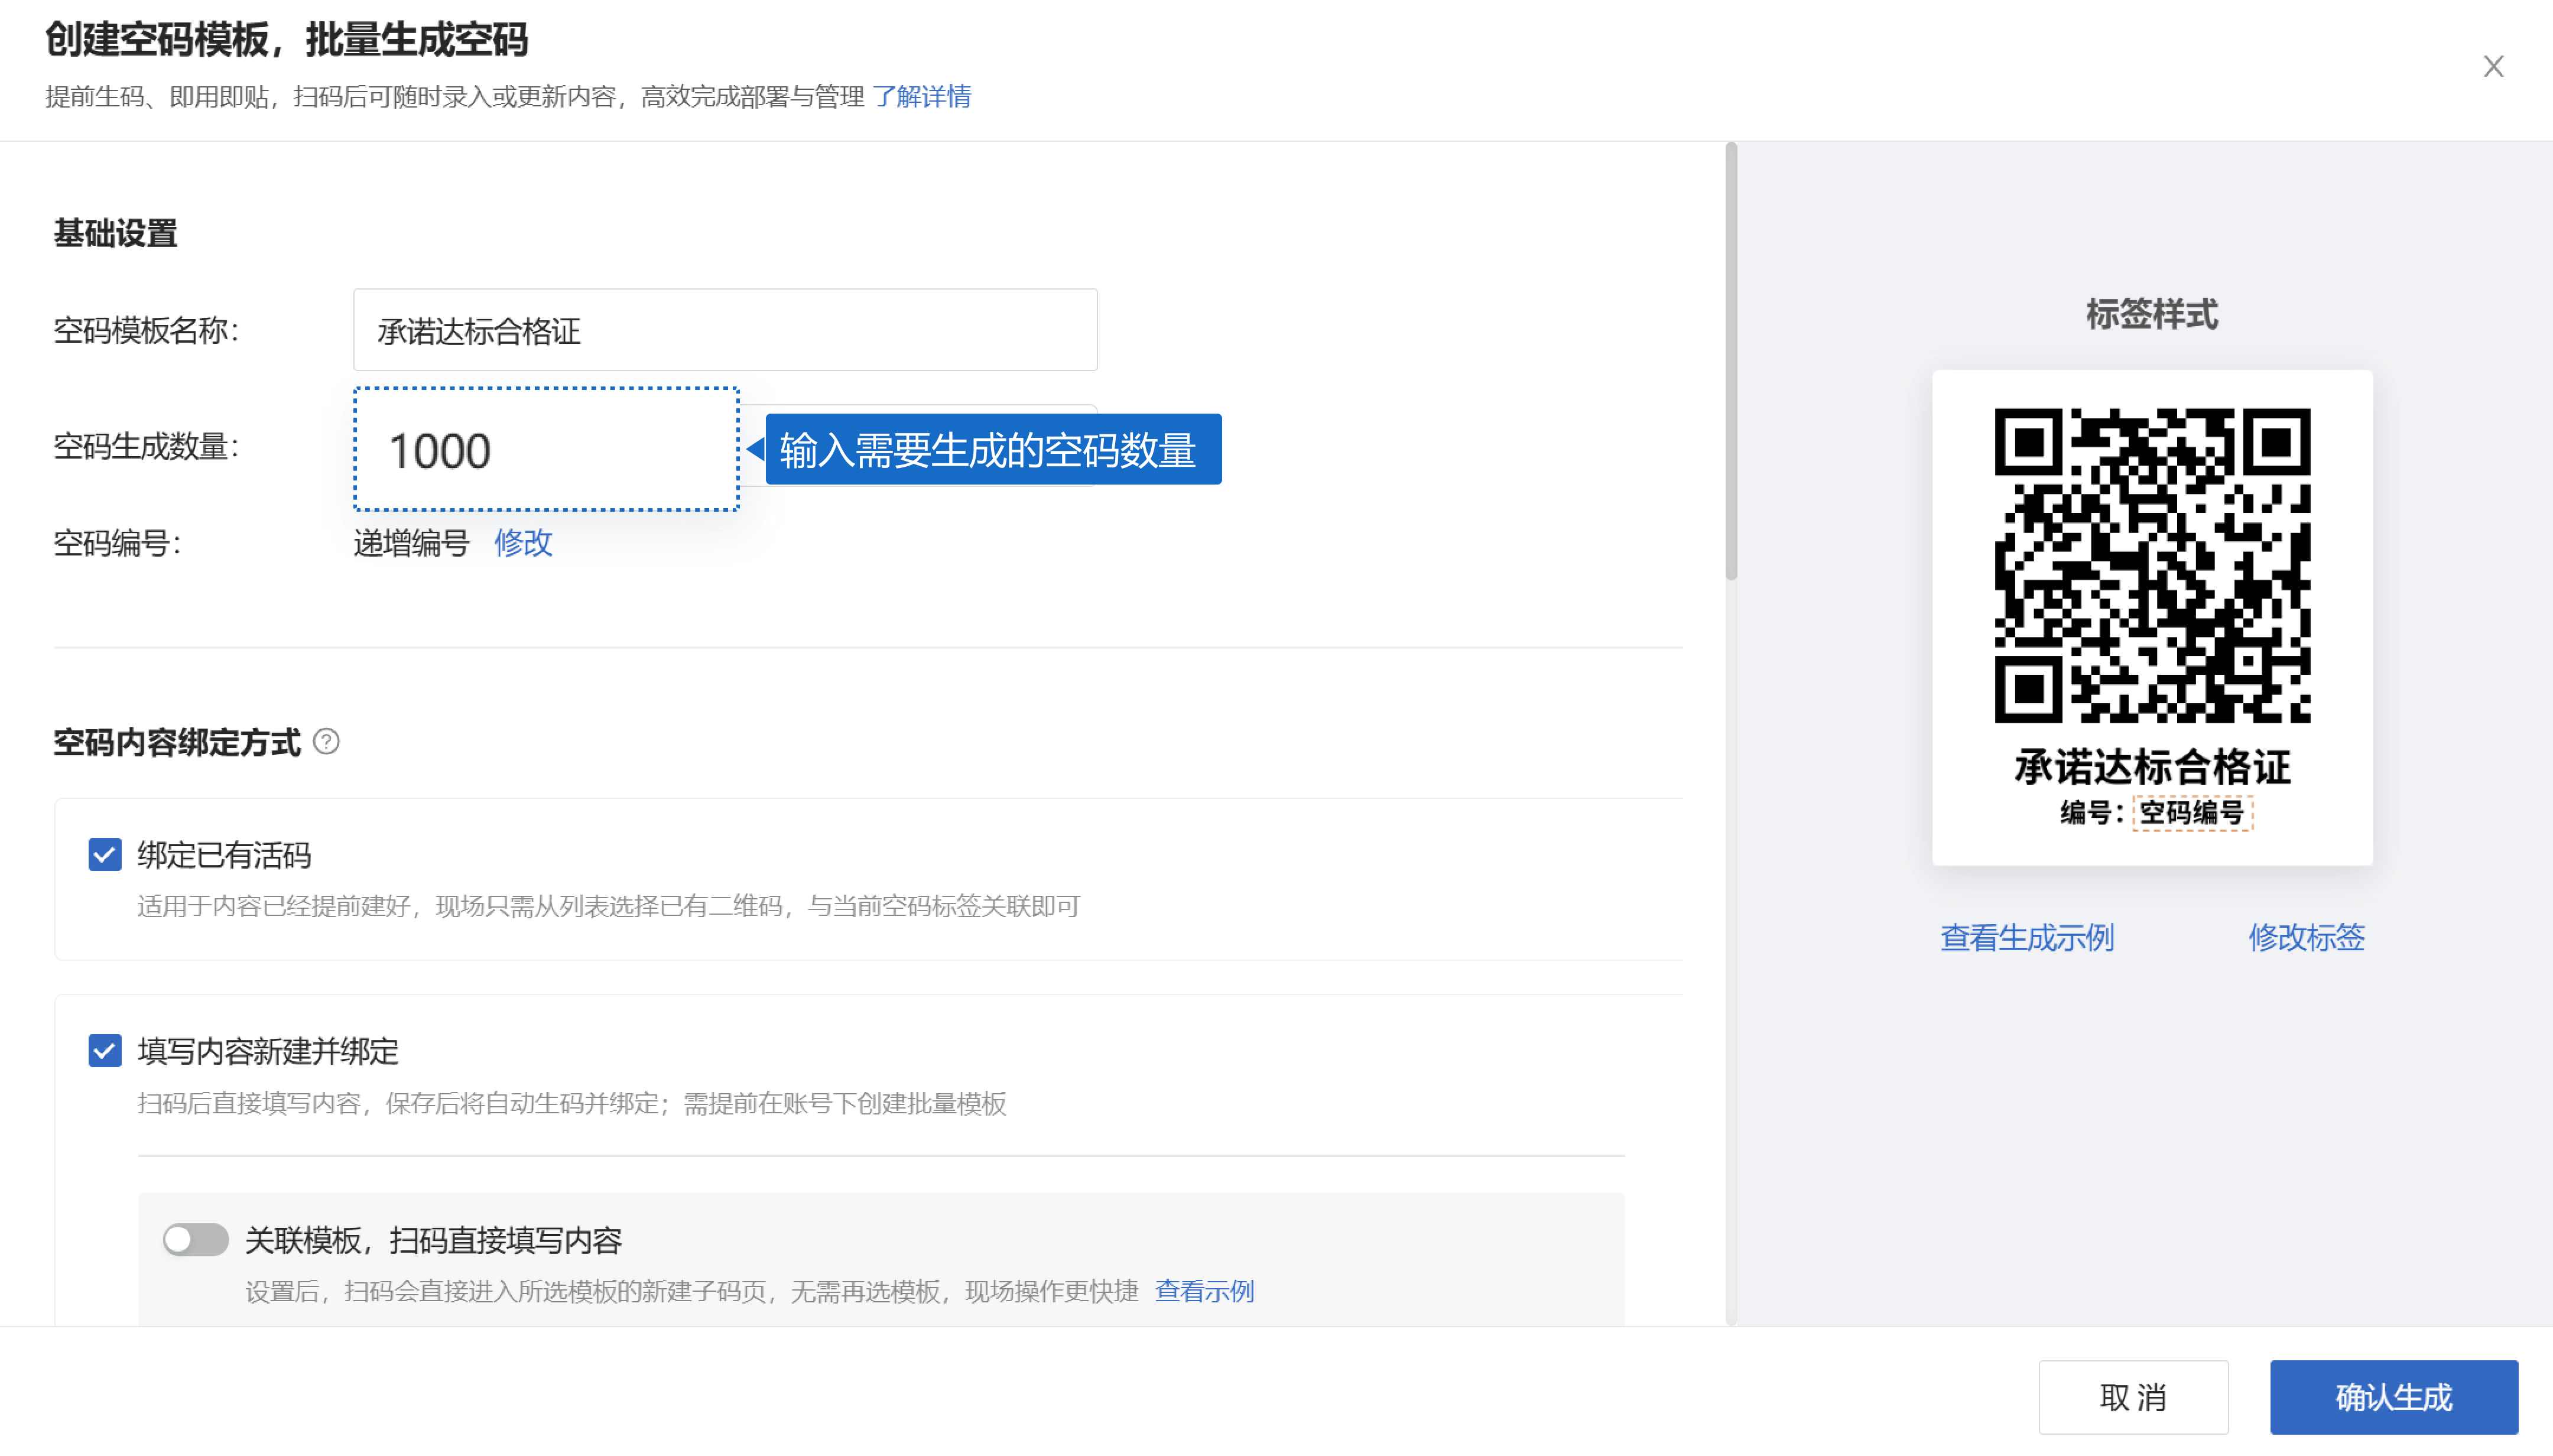Viewport: 2553px width, 1456px height.
Task: Open the 了解详情 link in the header
Action: point(922,97)
